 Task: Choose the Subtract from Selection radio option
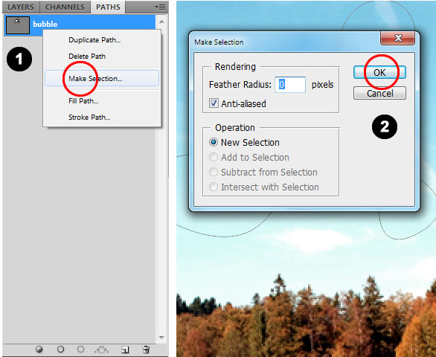214,172
